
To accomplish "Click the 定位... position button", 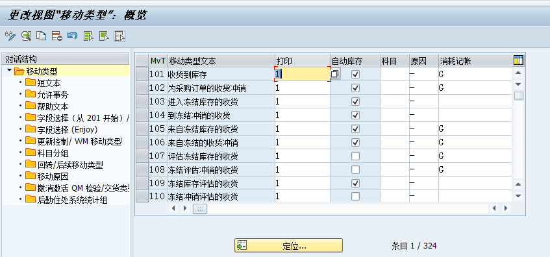I will tap(288, 246).
